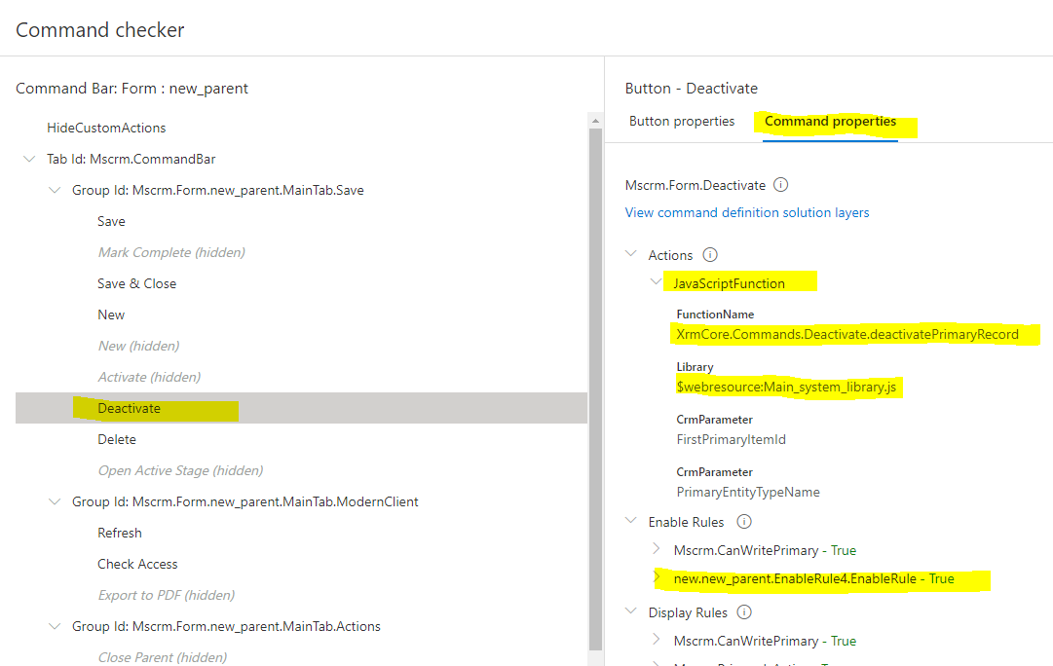The image size is (1053, 666).
Task: Switch to Button properties tab
Action: pos(682,122)
